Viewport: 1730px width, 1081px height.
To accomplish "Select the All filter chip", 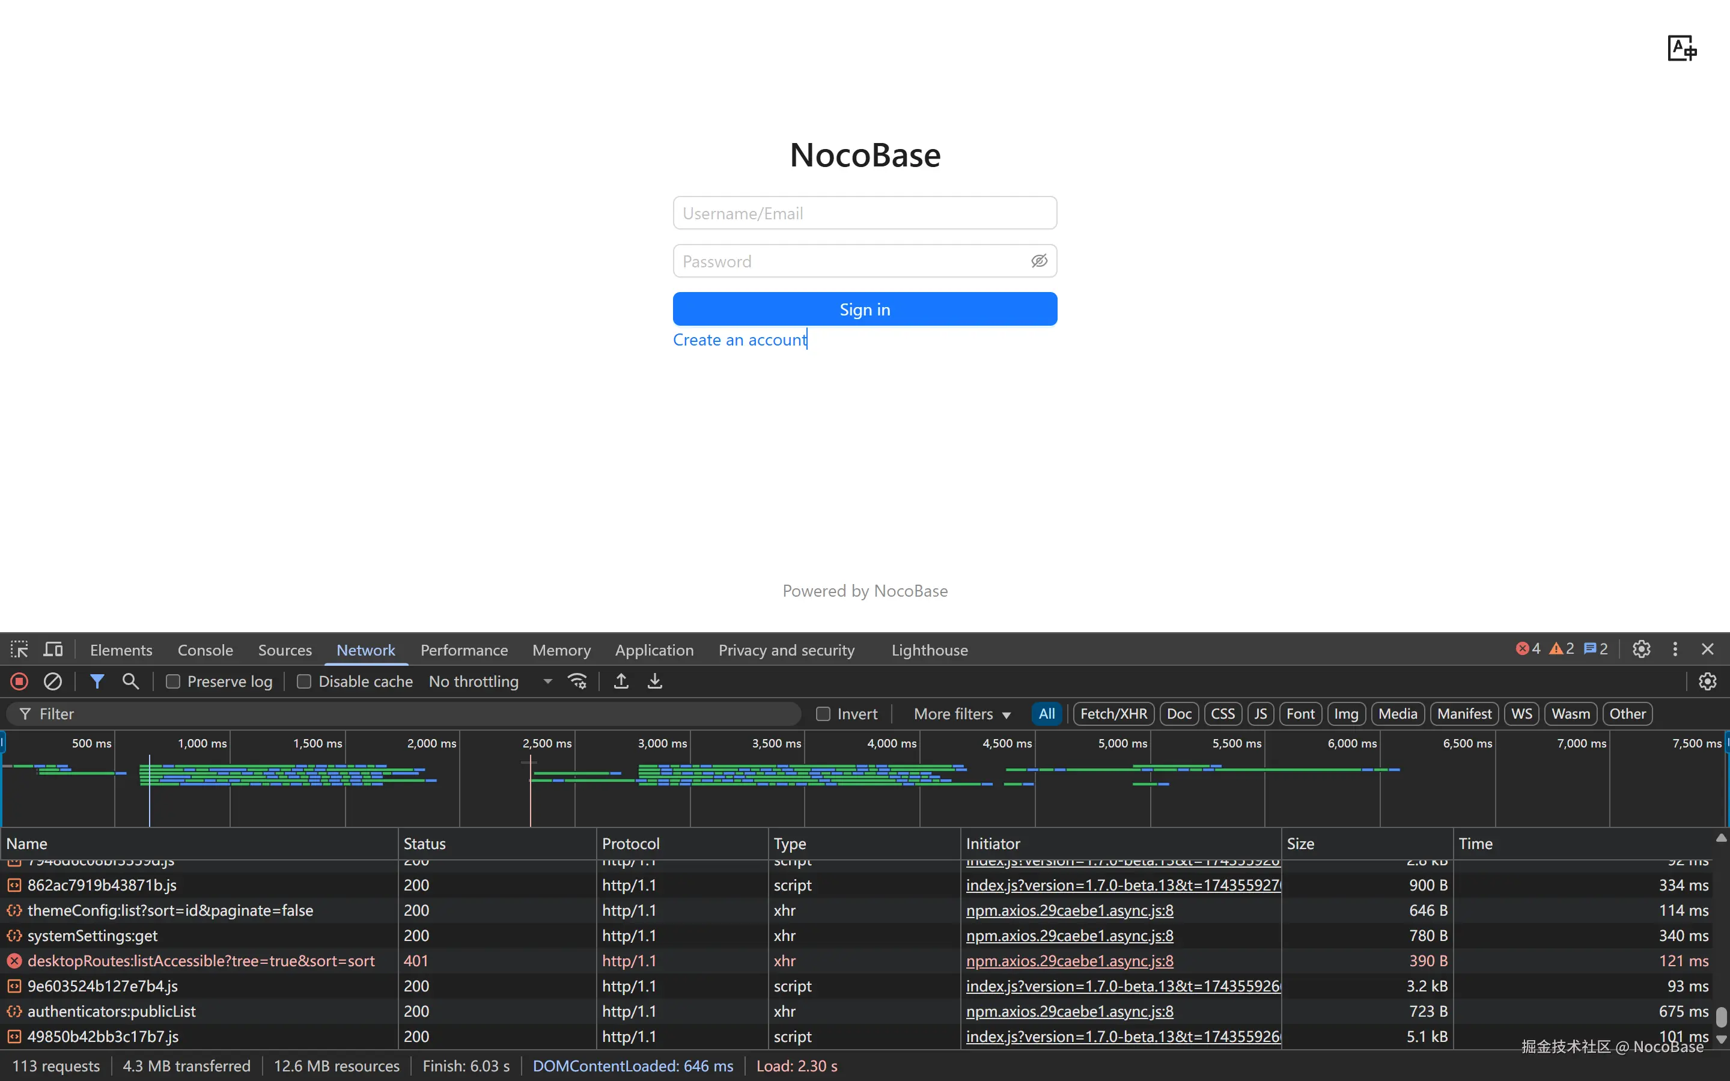I will pyautogui.click(x=1047, y=713).
